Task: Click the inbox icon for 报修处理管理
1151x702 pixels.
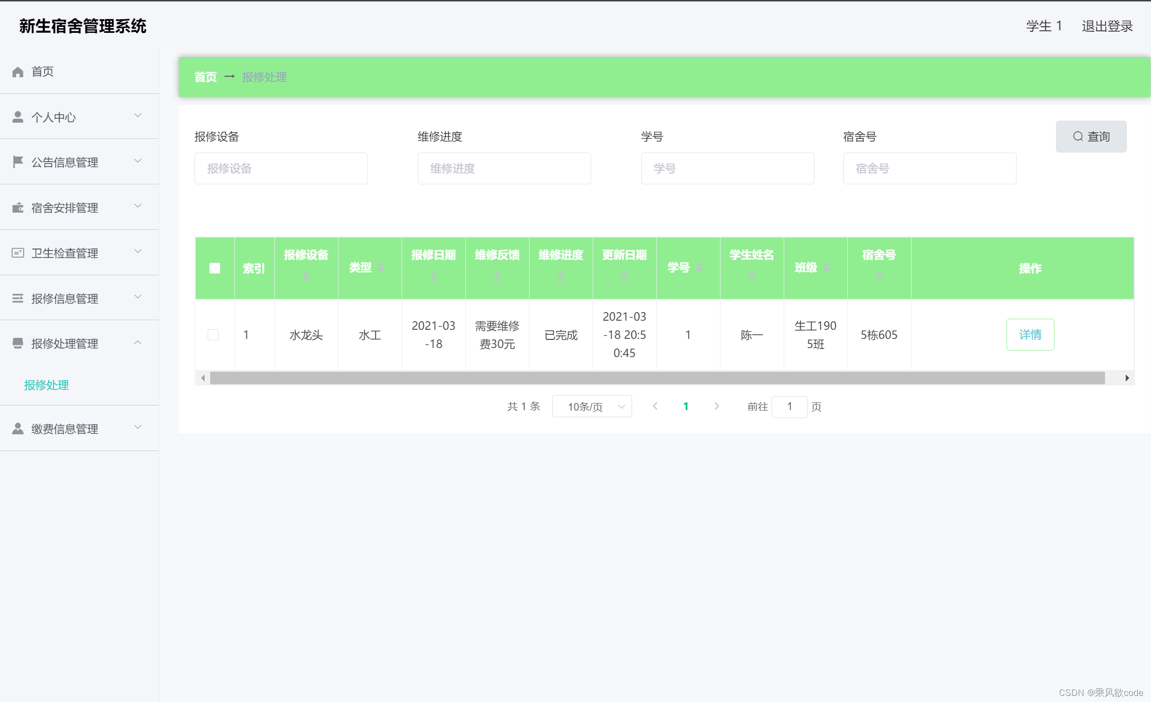Action: point(18,343)
